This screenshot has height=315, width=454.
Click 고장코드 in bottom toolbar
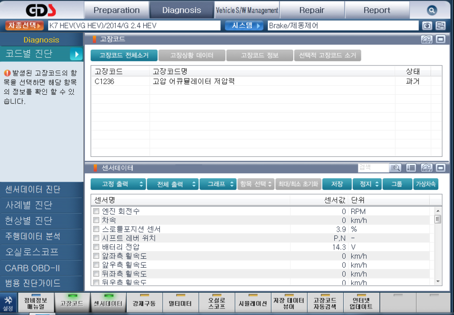tap(72, 303)
